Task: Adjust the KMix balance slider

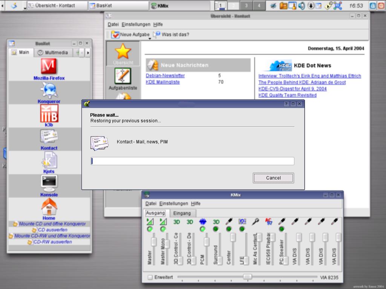Action: pos(247,277)
